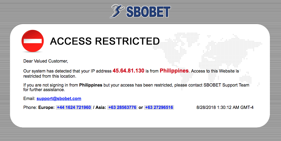The width and height of the screenshot is (281, 141).
Task: Click the red Philippines country name
Action: pos(174,71)
